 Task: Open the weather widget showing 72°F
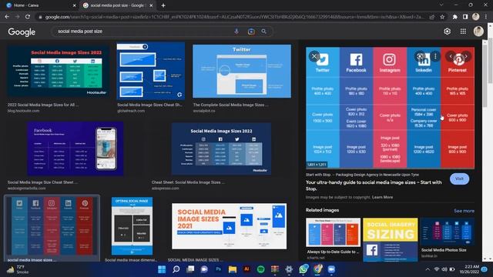click(17, 269)
